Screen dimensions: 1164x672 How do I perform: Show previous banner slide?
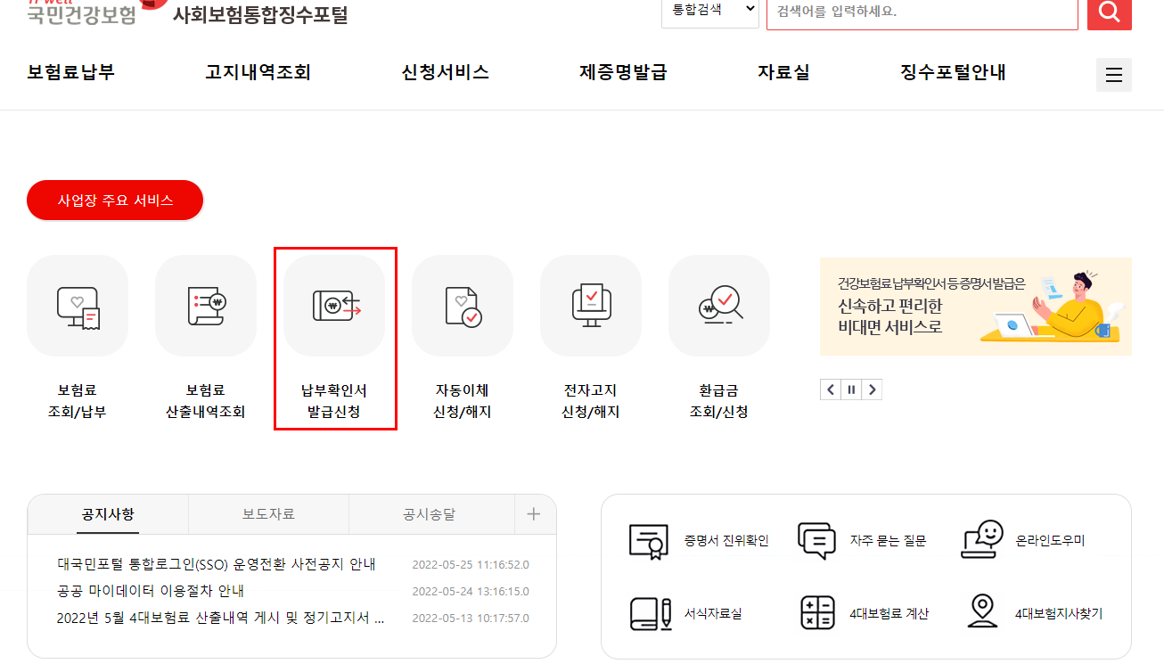click(831, 389)
